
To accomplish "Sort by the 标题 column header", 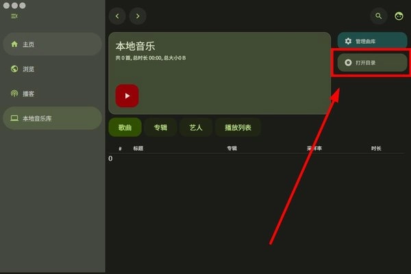I will coord(138,148).
